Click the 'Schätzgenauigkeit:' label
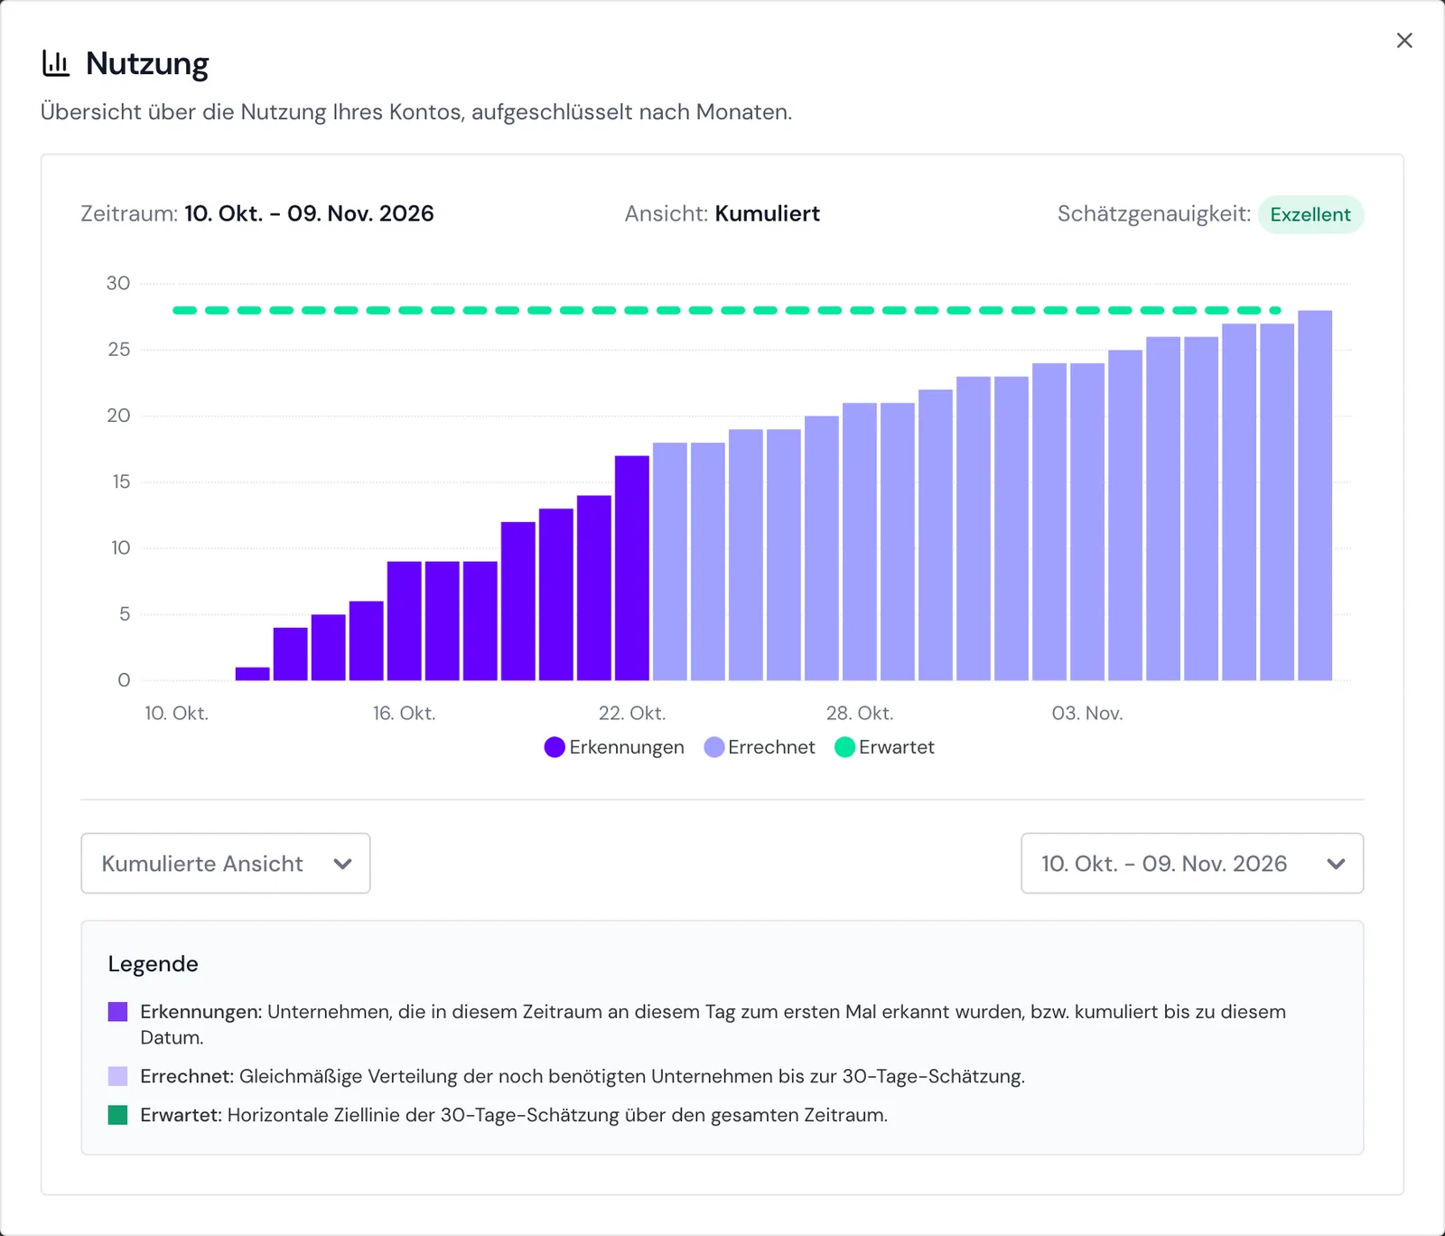 [1153, 213]
